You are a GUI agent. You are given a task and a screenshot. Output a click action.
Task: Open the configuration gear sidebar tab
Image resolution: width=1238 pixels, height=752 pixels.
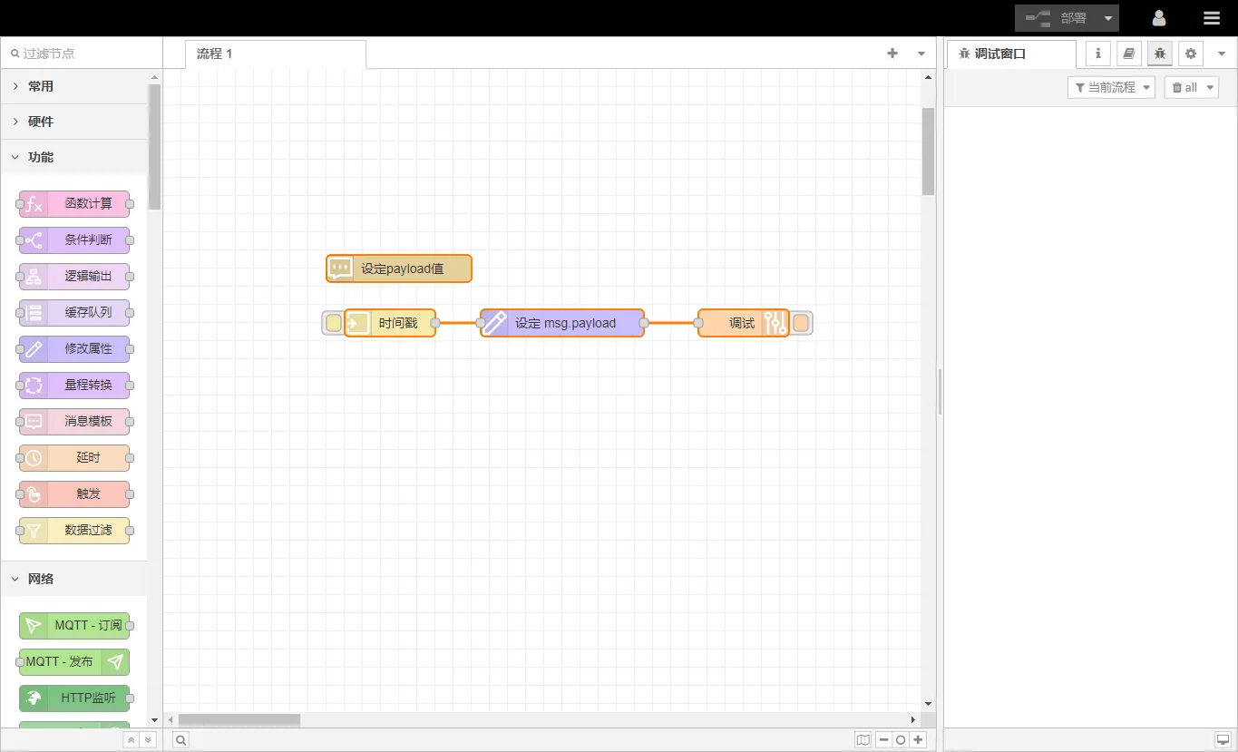(x=1191, y=54)
